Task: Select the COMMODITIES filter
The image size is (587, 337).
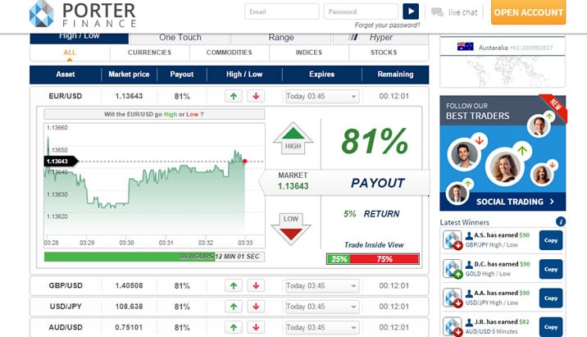Action: [229, 52]
